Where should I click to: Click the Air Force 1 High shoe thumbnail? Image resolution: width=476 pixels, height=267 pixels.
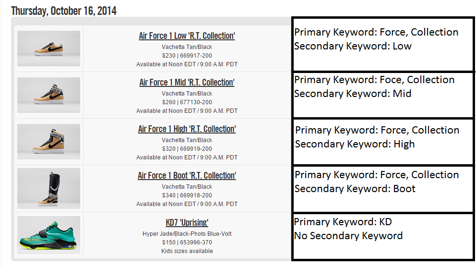point(48,142)
